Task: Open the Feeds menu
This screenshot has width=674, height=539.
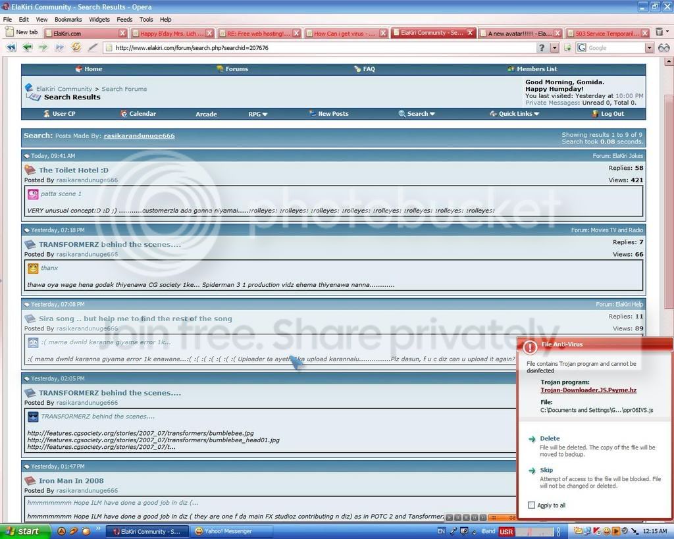Action: point(124,19)
